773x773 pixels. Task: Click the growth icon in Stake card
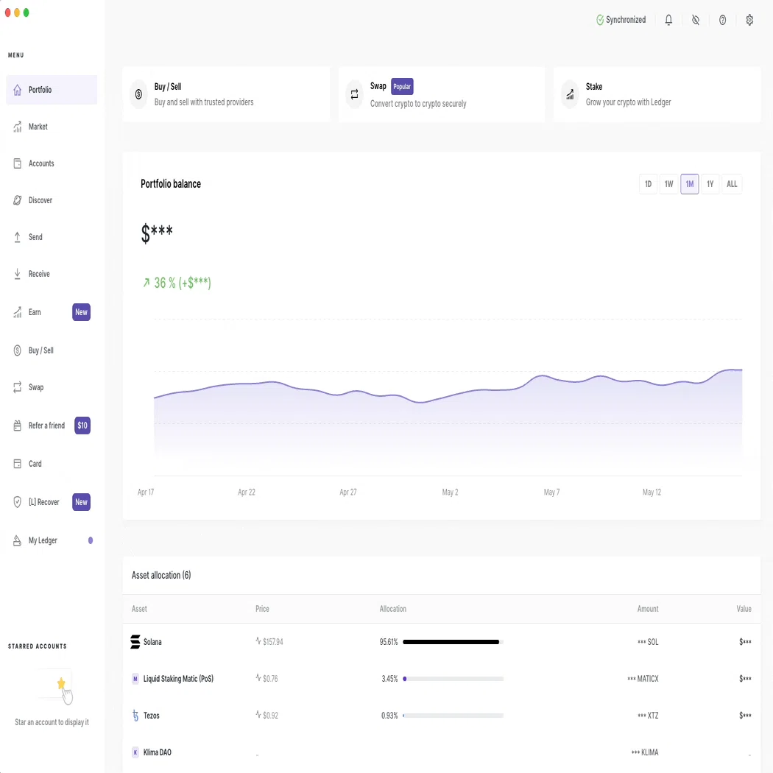[570, 94]
